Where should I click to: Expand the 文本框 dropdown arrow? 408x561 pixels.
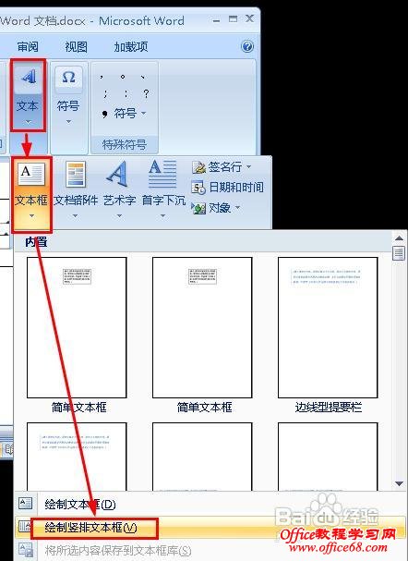click(x=31, y=216)
